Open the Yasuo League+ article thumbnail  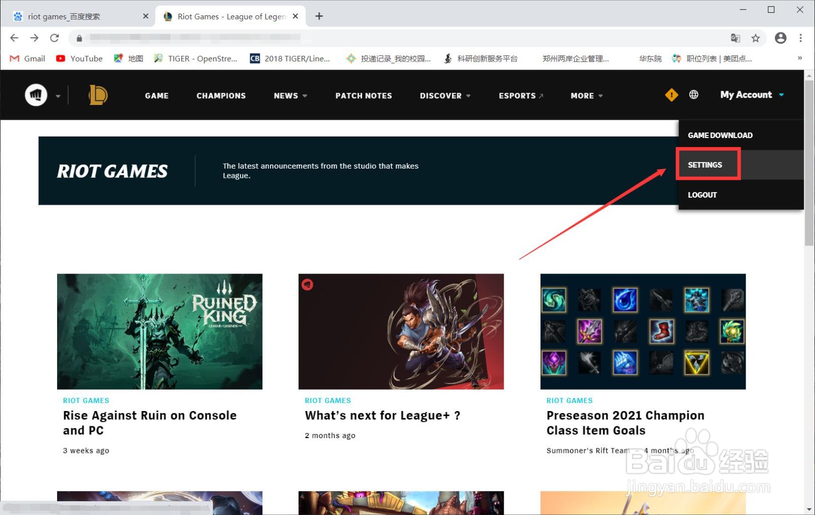[401, 332]
